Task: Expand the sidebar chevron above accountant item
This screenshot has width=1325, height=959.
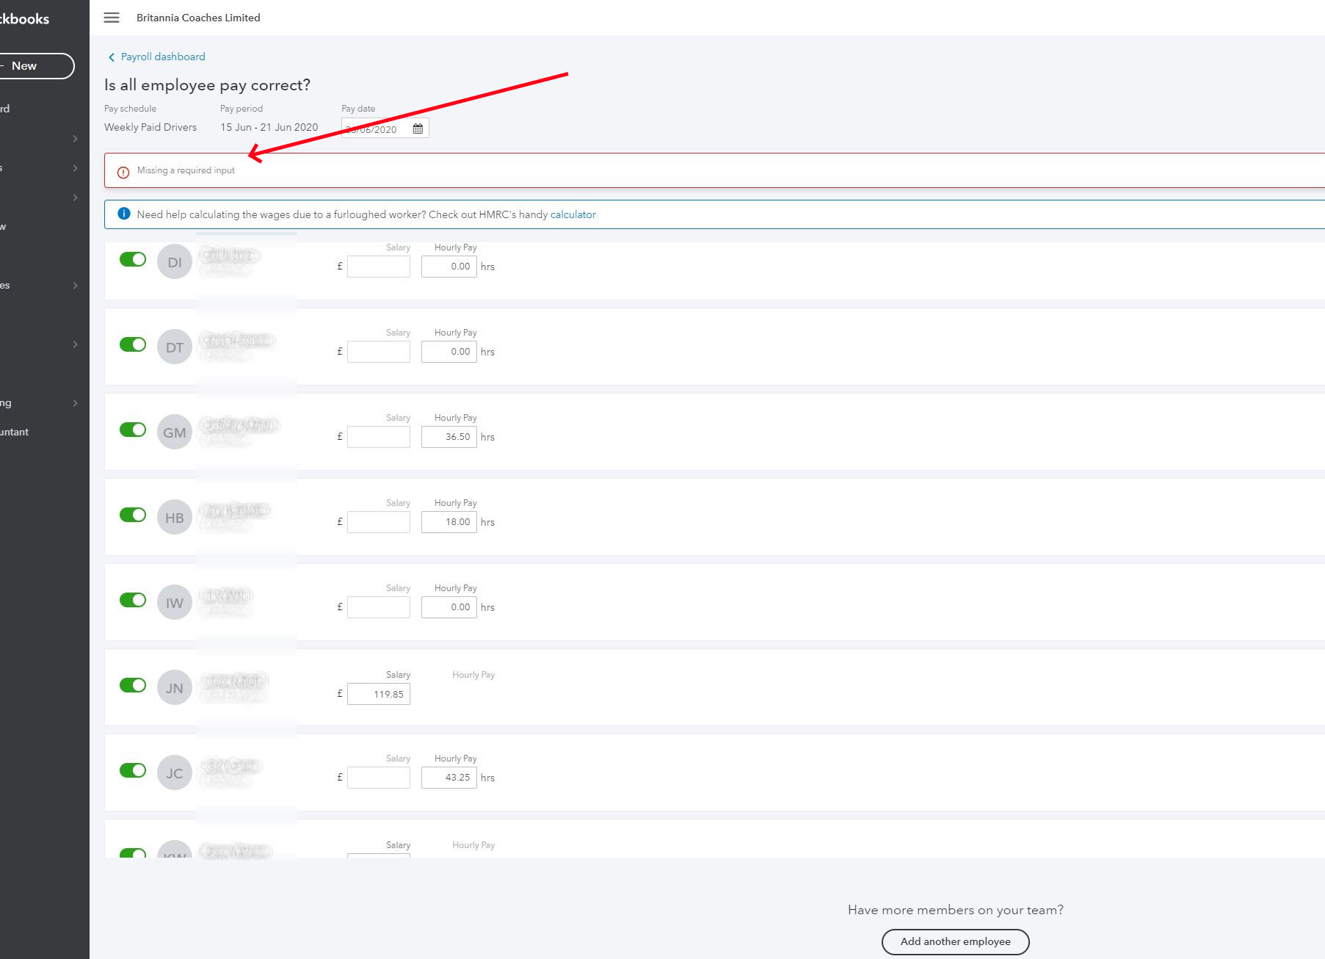Action: pos(75,403)
